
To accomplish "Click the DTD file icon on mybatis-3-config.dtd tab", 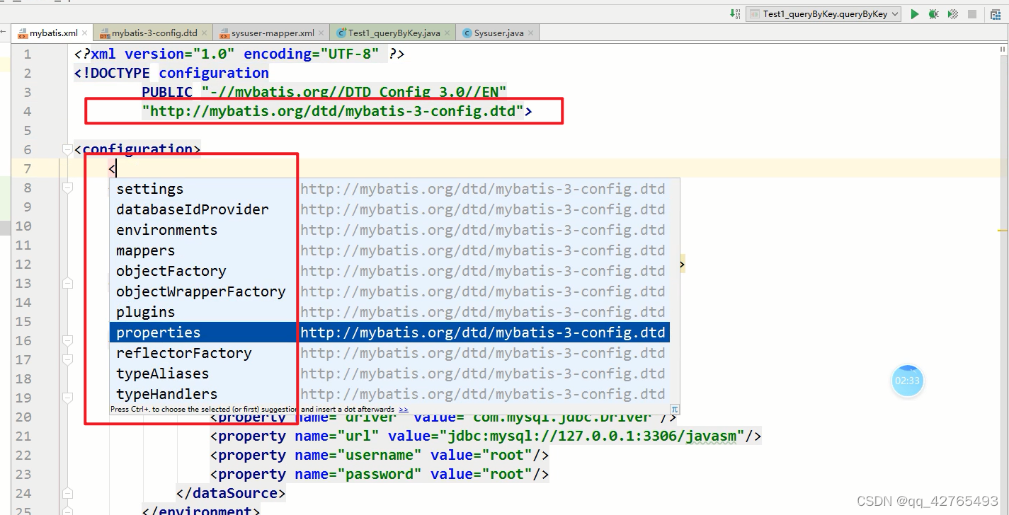I will tap(105, 33).
